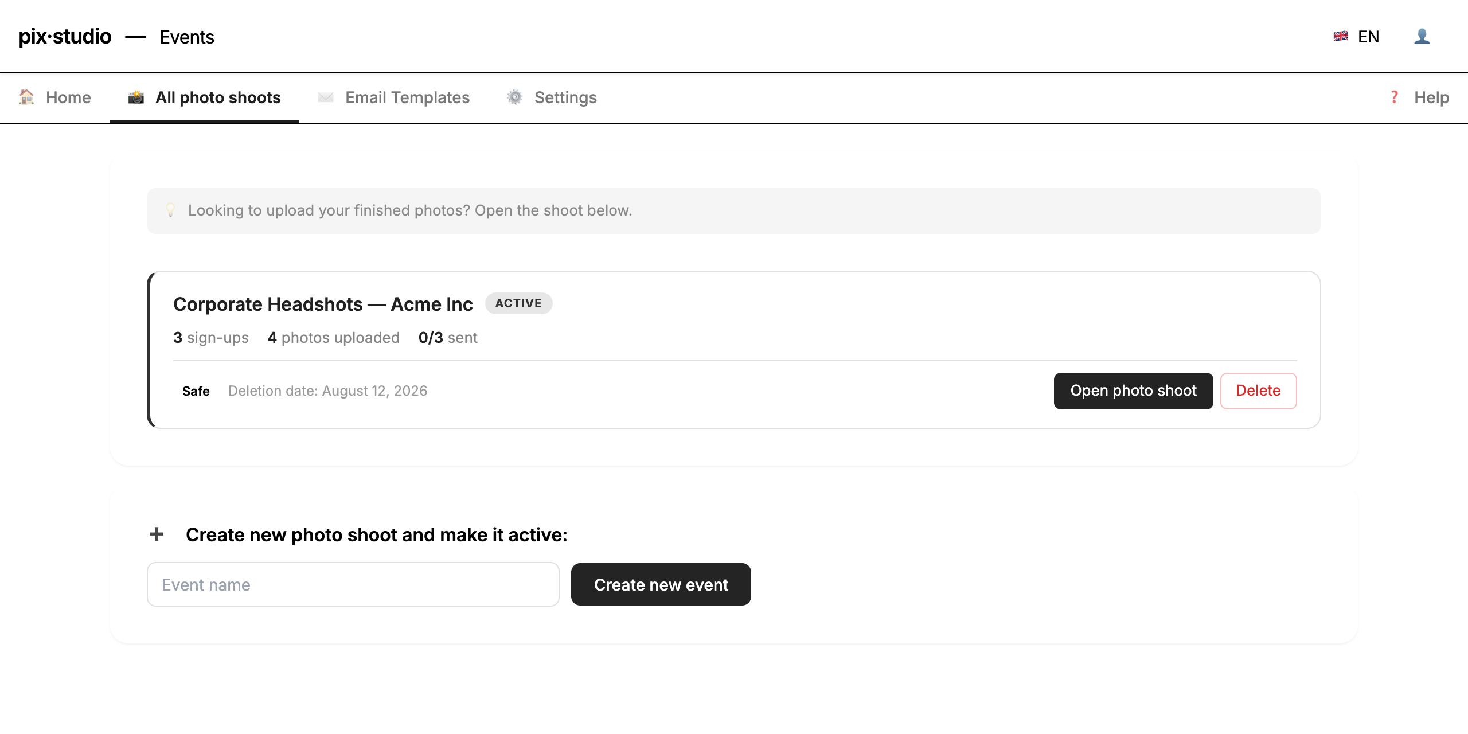Click the red question mark Help icon
Image resolution: width=1468 pixels, height=734 pixels.
click(x=1395, y=97)
